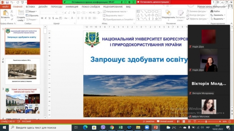The height and width of the screenshot is (131, 234).
Task: Select slide 3 thumbnail in the slide panel
Action: pos(23,101)
